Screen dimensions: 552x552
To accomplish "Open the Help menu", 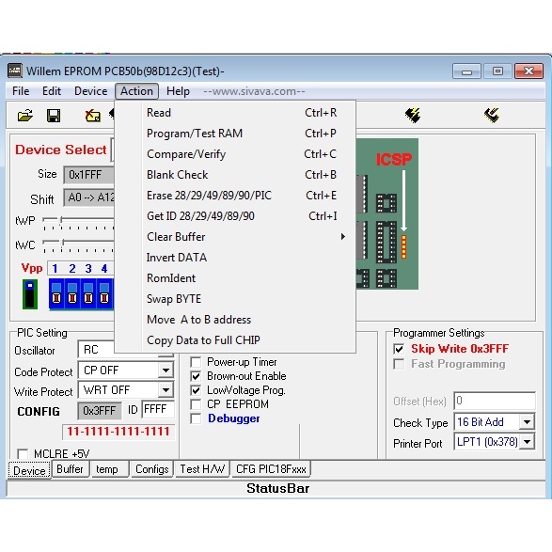I will [178, 91].
